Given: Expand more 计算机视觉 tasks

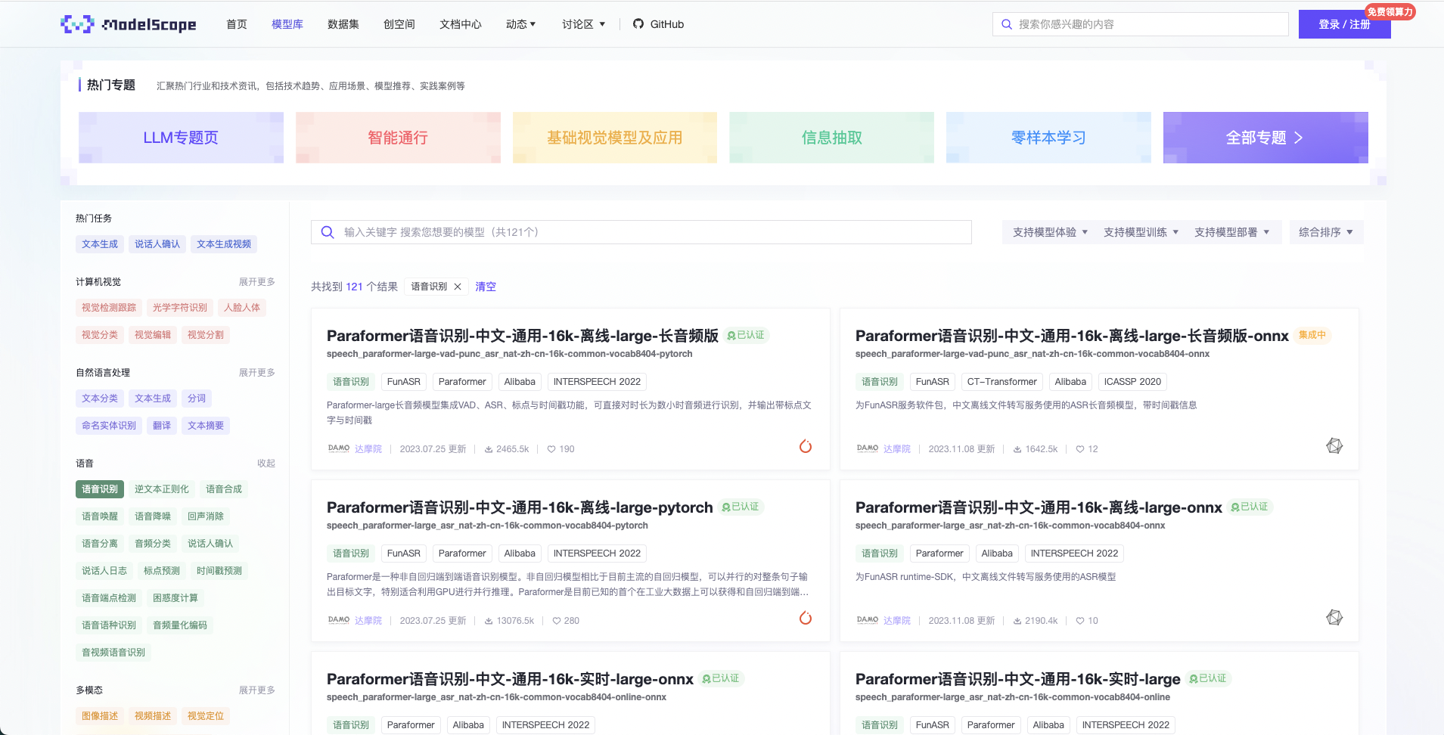Looking at the screenshot, I should (257, 282).
